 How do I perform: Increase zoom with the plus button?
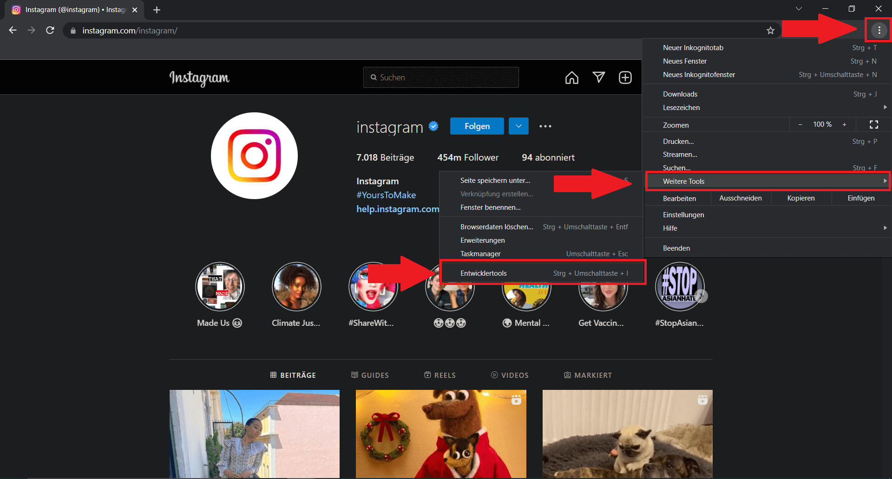pos(844,125)
